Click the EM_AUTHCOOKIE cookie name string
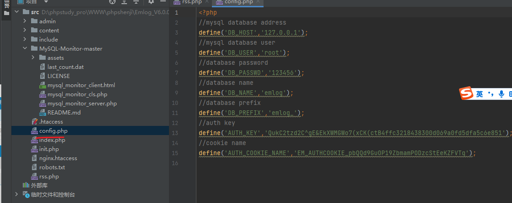This screenshot has height=203, width=512. [381, 153]
